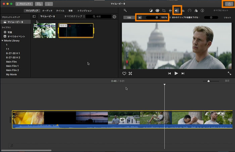Open the browser settings gear menu
This screenshot has width=235, height=152.
tap(115, 16)
